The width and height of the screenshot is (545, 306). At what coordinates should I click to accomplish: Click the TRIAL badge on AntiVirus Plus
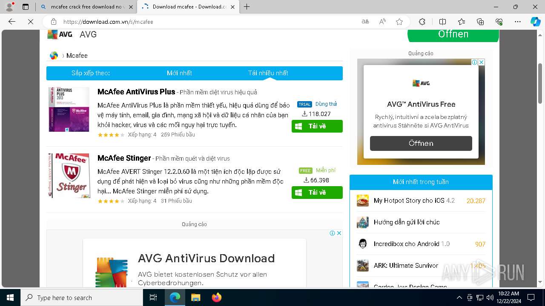[304, 105]
